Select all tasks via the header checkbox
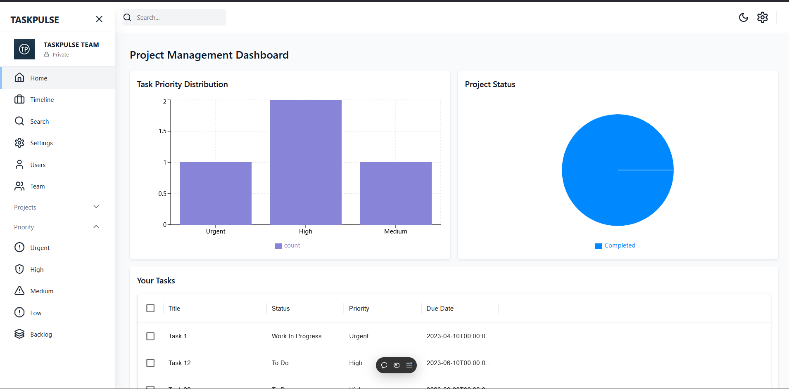This screenshot has height=389, width=789. 150,308
